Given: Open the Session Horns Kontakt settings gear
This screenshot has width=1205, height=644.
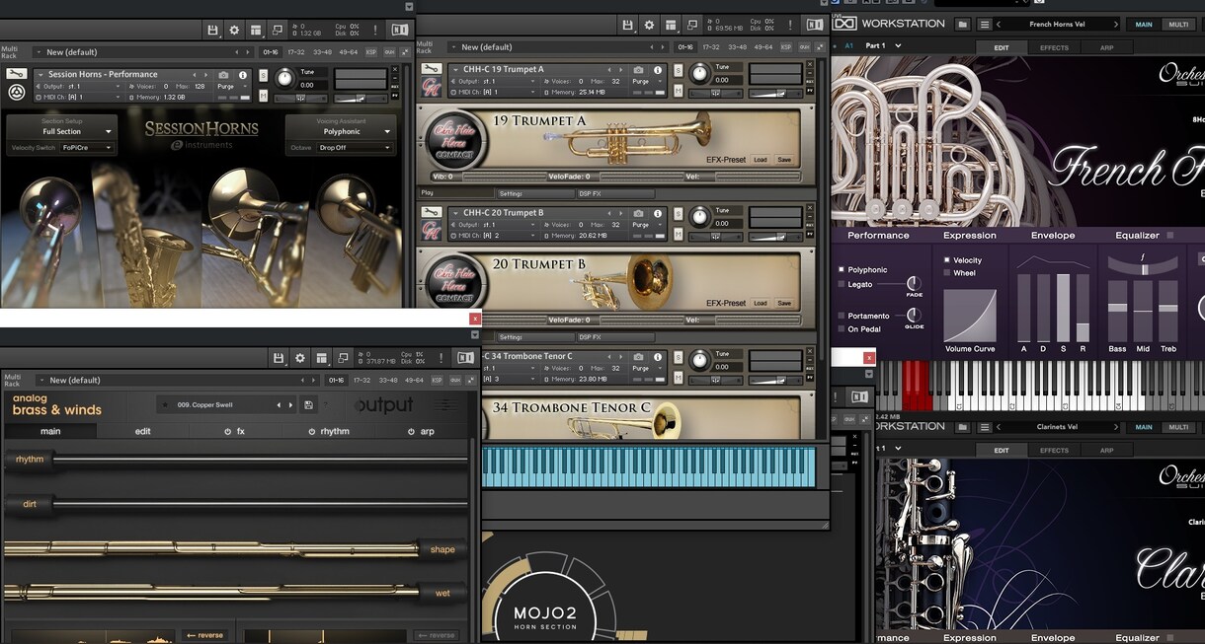Looking at the screenshot, I should pyautogui.click(x=234, y=30).
